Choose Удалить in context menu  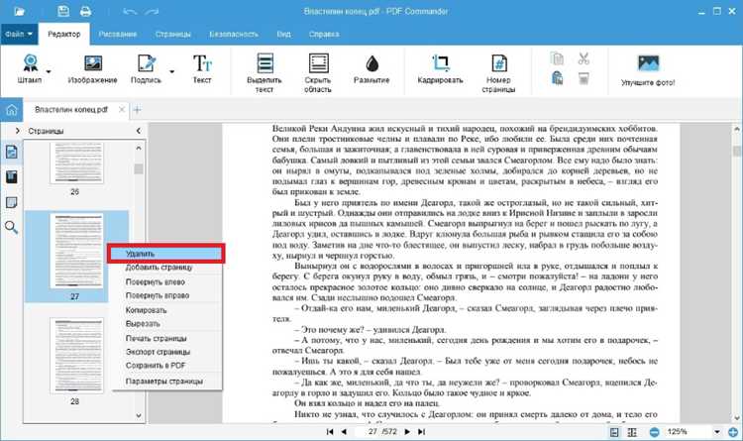click(x=165, y=254)
